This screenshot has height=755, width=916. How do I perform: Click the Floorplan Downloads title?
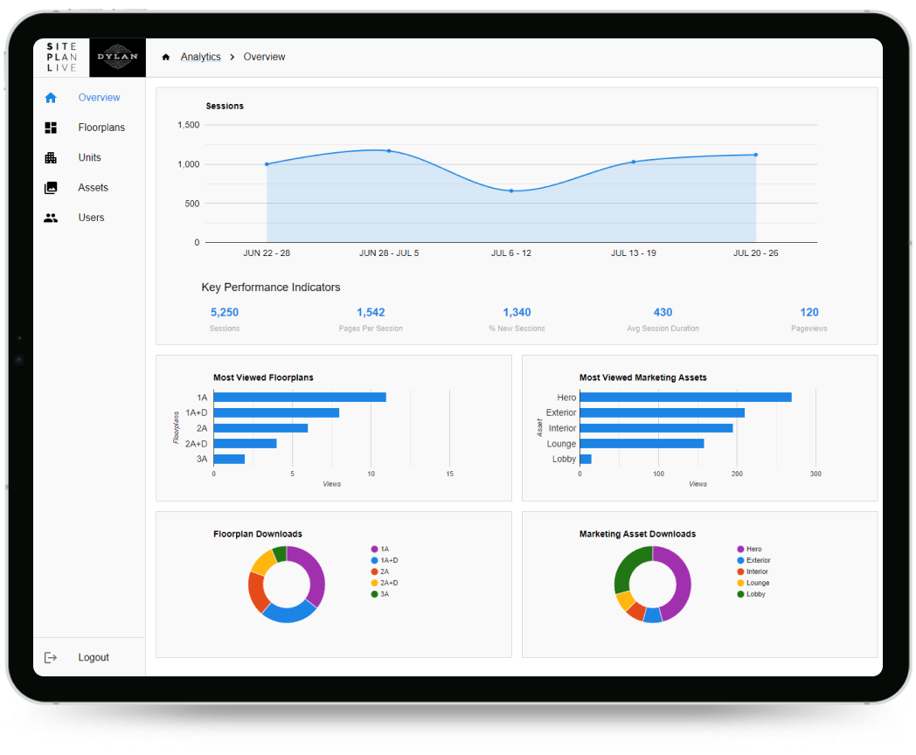click(258, 534)
